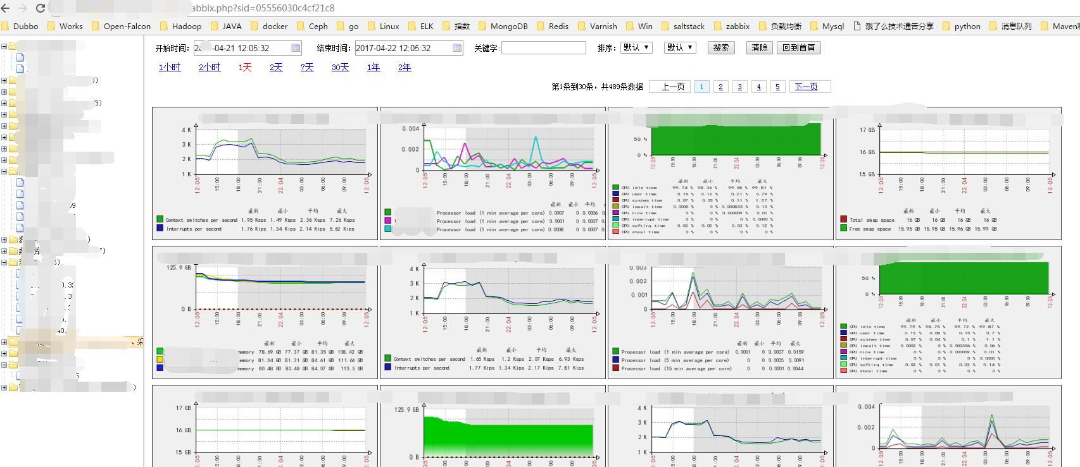Open the Works bookmark folder
This screenshot has width=1080, height=467.
65,26
